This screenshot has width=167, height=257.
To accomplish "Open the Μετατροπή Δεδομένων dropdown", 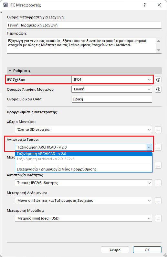I will tap(83, 200).
